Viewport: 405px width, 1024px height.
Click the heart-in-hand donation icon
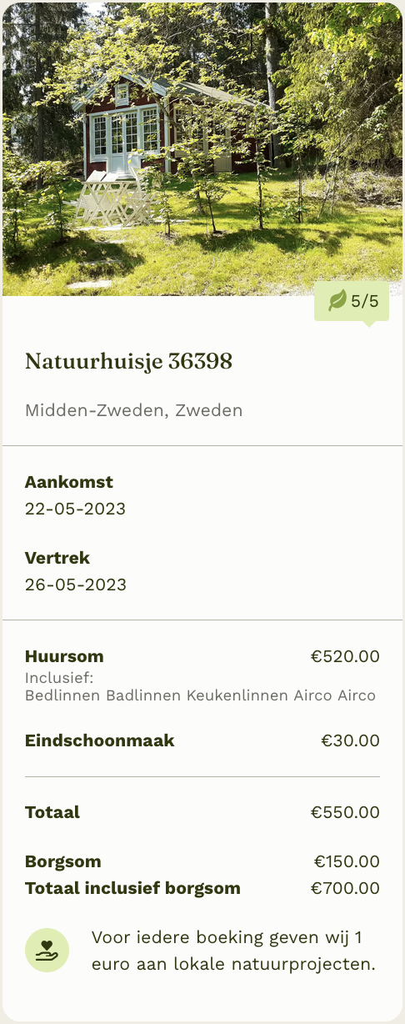47,951
